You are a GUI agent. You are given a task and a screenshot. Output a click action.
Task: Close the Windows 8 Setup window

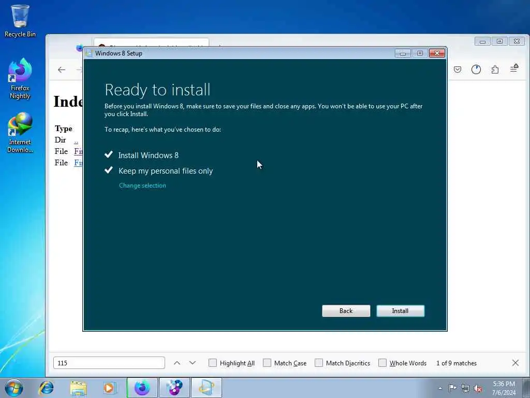(x=437, y=53)
